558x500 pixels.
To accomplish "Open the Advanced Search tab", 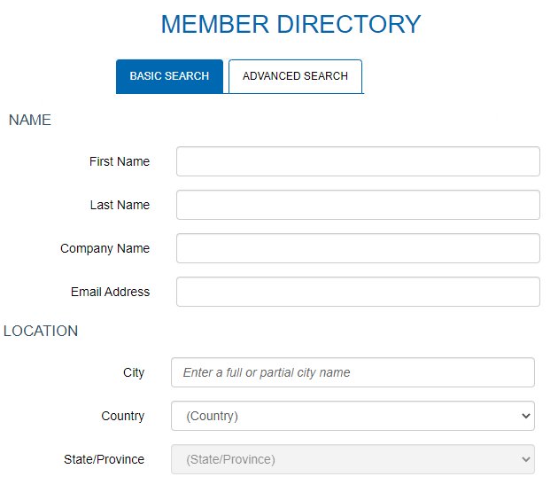I will click(295, 76).
